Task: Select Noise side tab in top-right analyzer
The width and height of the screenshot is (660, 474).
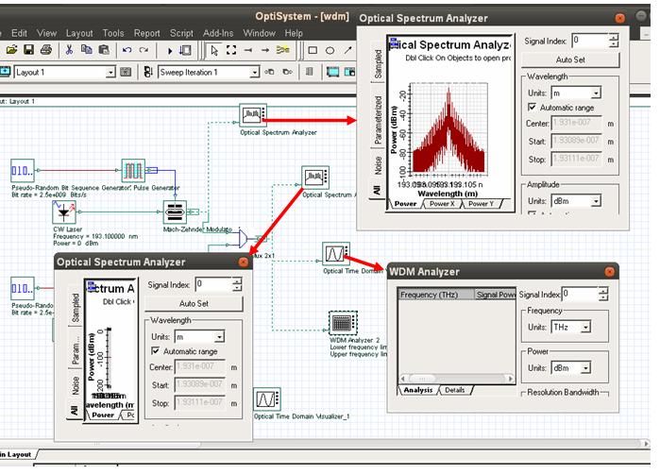Action: (378, 166)
